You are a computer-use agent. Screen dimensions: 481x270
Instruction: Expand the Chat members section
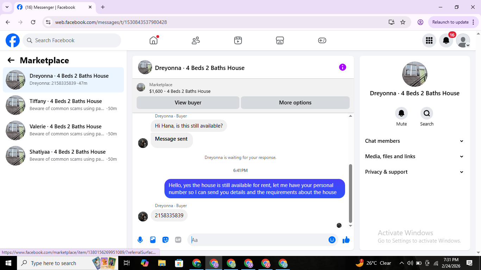tap(414, 141)
